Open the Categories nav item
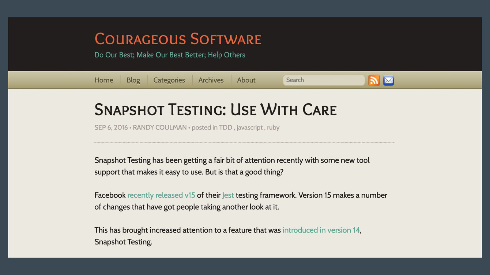This screenshot has width=490, height=275. pyautogui.click(x=169, y=80)
